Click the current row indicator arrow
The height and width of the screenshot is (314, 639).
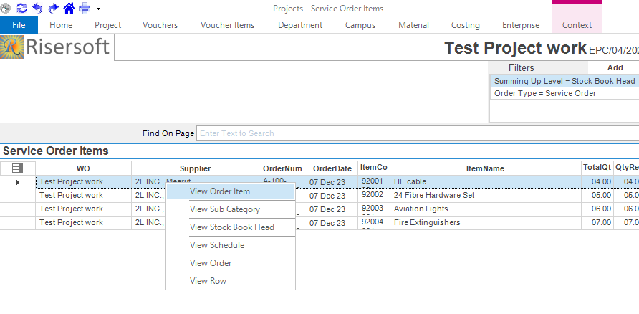(x=18, y=182)
